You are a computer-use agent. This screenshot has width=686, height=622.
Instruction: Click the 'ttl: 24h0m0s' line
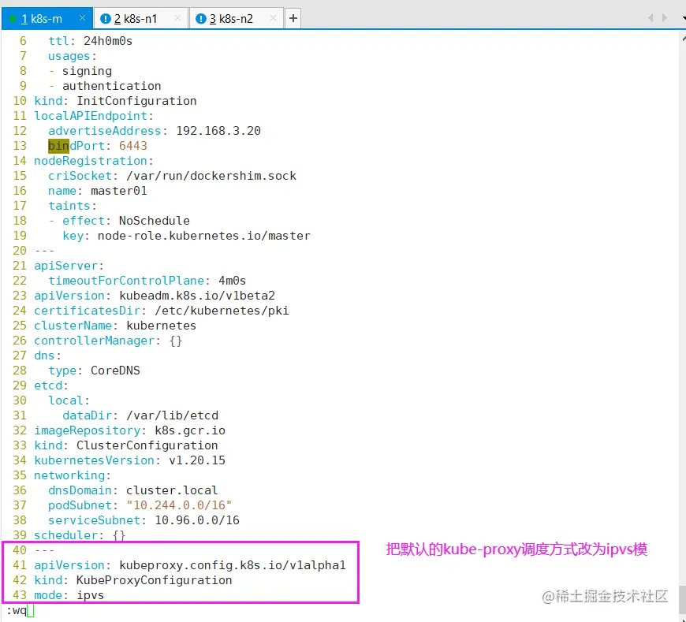[90, 41]
